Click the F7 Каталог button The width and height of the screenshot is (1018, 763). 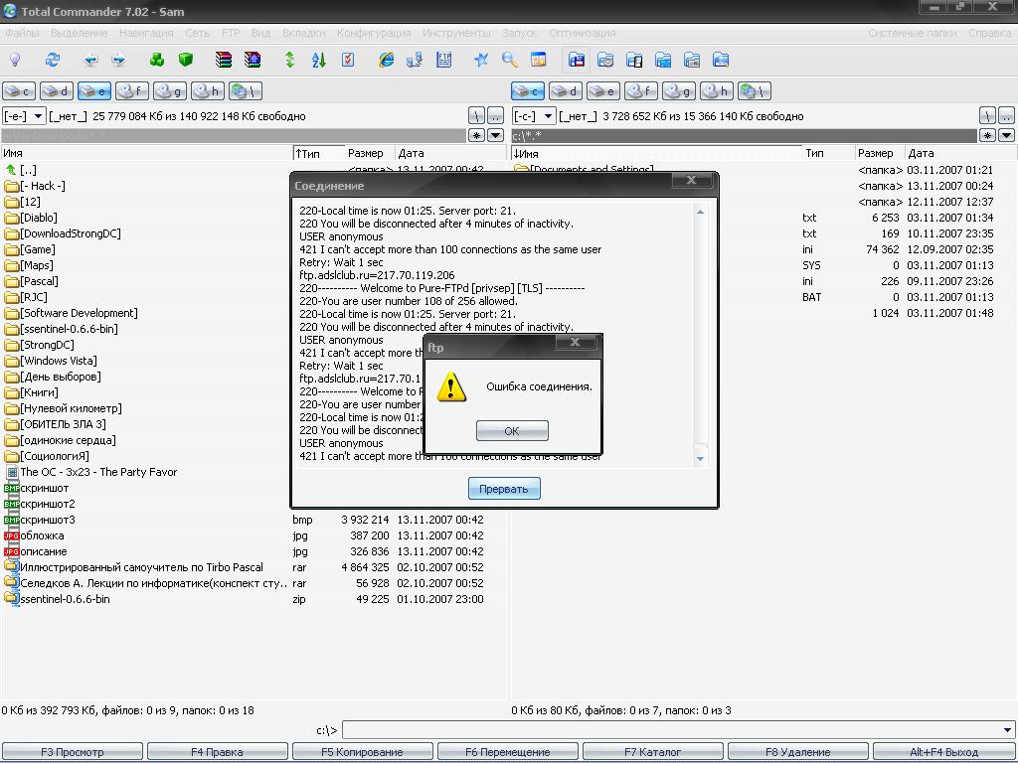[x=652, y=752]
